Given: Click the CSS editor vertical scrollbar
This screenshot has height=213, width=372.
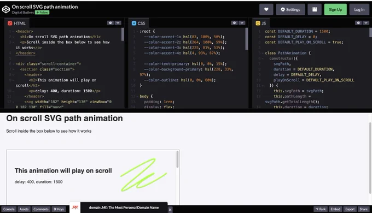Looking at the screenshot, I should click(x=247, y=39).
